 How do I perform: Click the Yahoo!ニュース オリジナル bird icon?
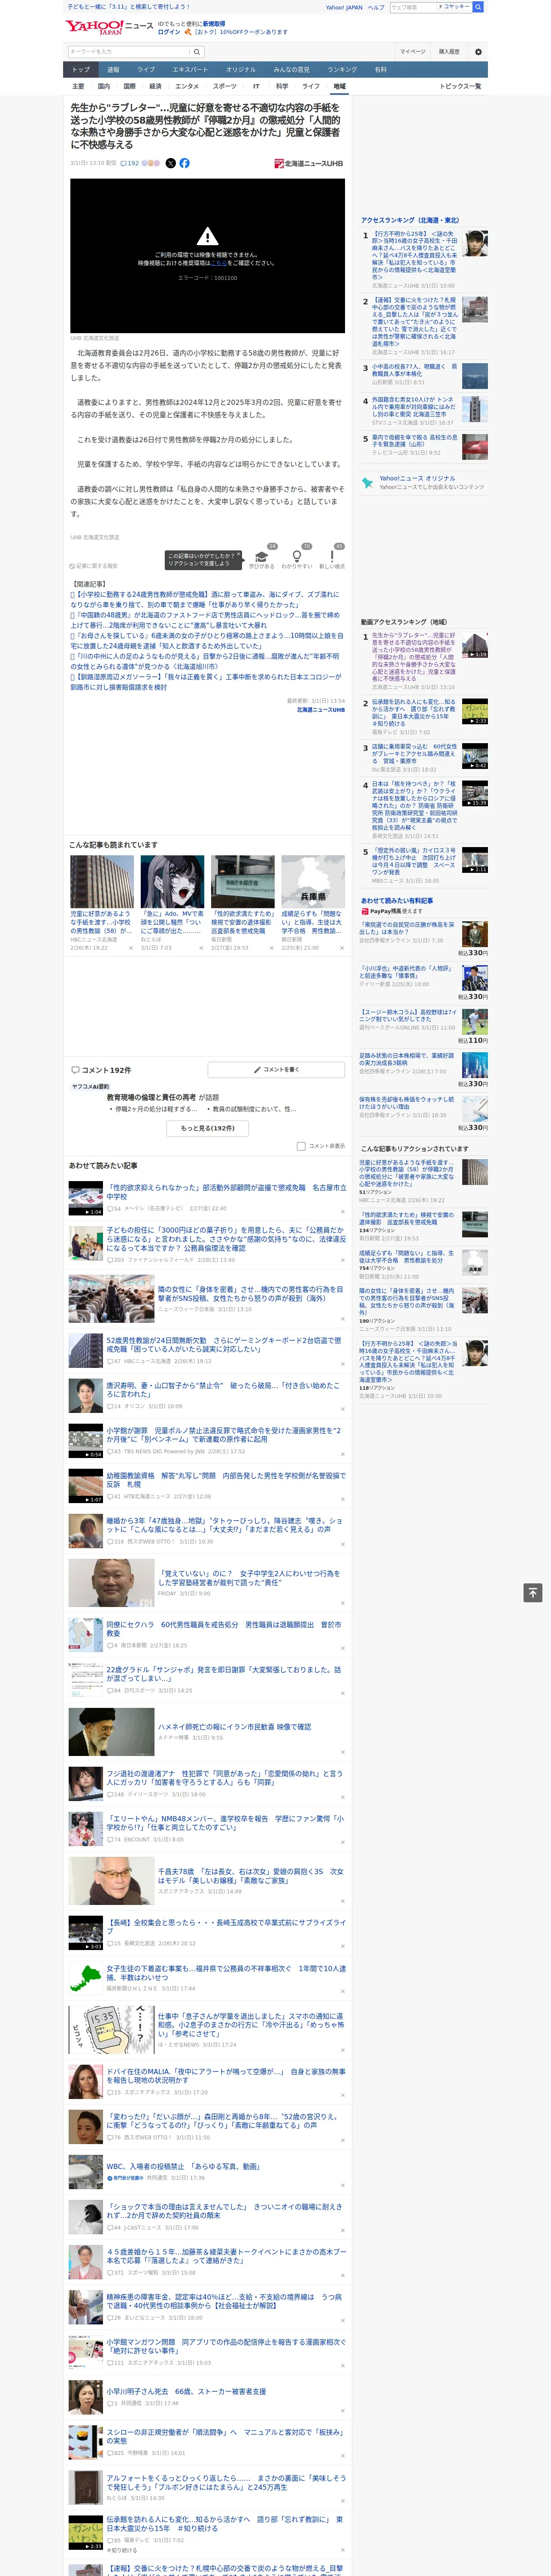[369, 482]
